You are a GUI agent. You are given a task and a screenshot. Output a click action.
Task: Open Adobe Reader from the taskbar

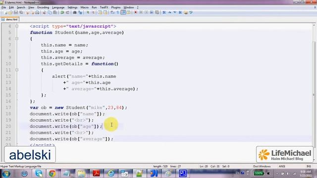click(x=96, y=174)
